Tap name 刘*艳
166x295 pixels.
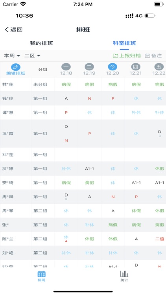pyautogui.click(x=8, y=253)
